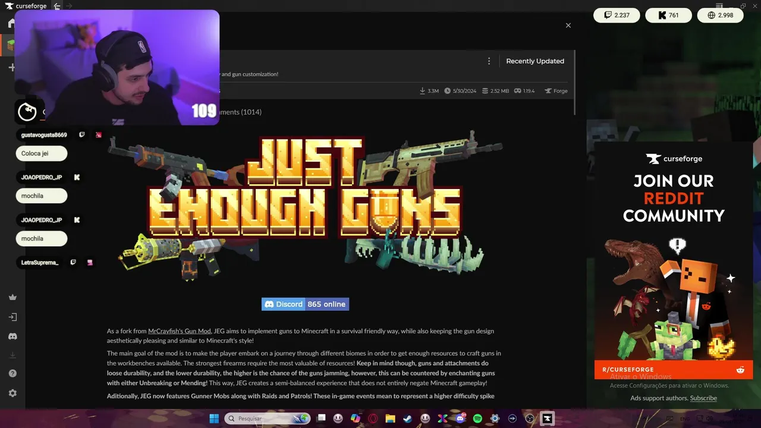Go back with the back arrow
This screenshot has width=761, height=428.
point(57,6)
